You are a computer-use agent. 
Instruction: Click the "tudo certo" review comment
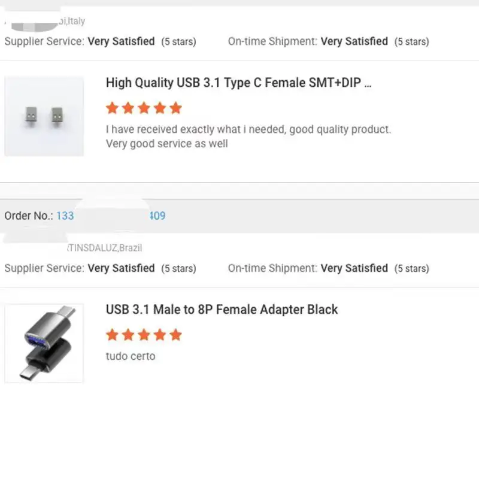[x=131, y=356]
